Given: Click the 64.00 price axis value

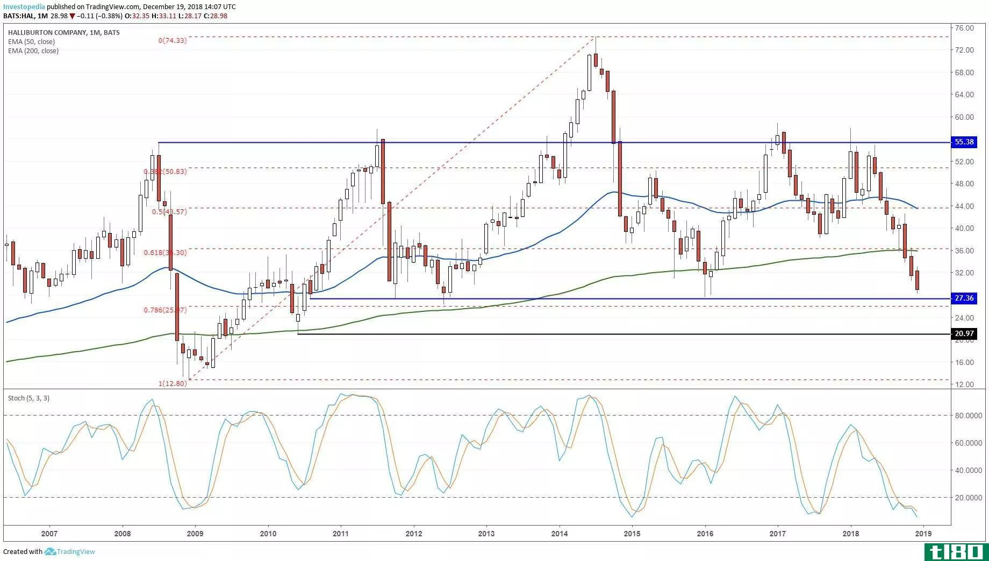Looking at the screenshot, I should tap(965, 94).
